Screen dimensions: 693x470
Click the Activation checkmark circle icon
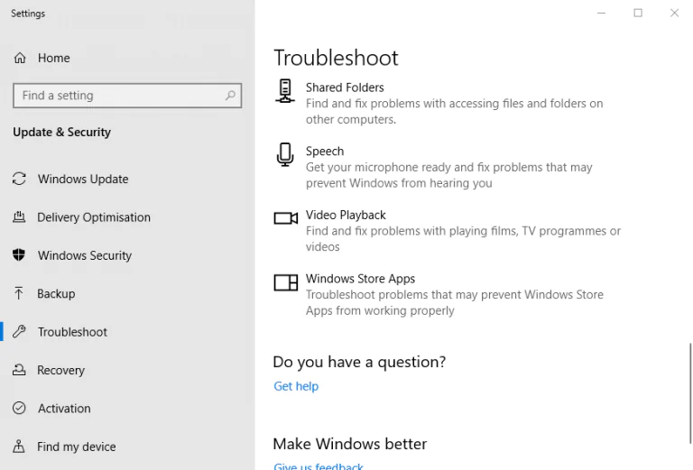tap(19, 408)
